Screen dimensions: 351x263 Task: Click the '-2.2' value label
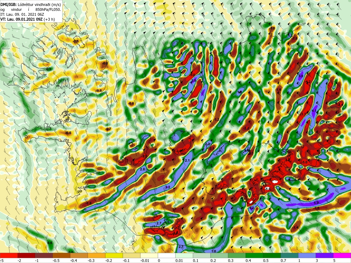pyautogui.click(x=246, y=128)
